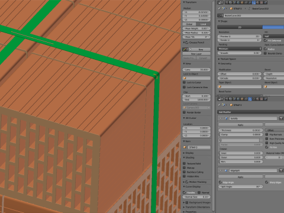This screenshot has height=213, width=284.
Task: Click the Preview U resolution field
Action: [240, 36]
